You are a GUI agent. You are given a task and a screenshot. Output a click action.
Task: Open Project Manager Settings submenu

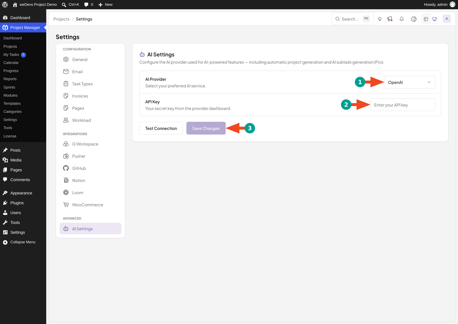pyautogui.click(x=10, y=120)
